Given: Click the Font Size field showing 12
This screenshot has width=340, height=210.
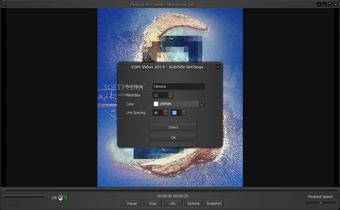Looking at the screenshot, I should click(161, 95).
